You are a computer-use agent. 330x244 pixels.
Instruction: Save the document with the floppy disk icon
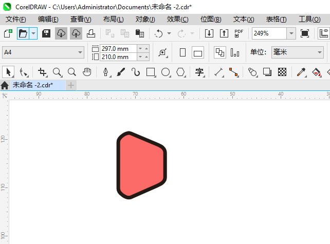[46, 33]
